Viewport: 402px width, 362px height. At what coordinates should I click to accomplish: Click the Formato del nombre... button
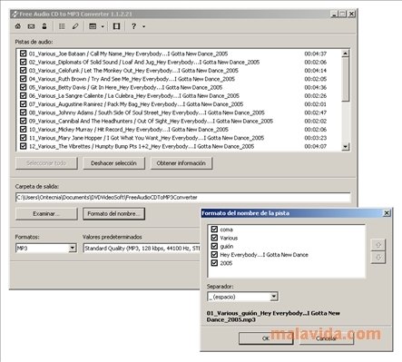[x=113, y=213]
